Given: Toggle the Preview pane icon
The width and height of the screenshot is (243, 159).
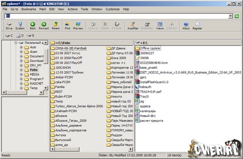Looking at the screenshot, I should (x=78, y=26).
